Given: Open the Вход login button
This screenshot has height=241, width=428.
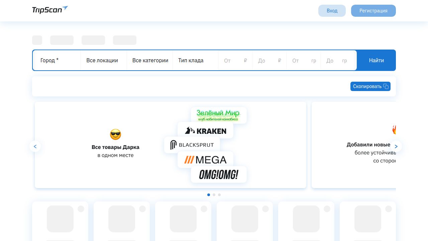Looking at the screenshot, I should coord(332,11).
